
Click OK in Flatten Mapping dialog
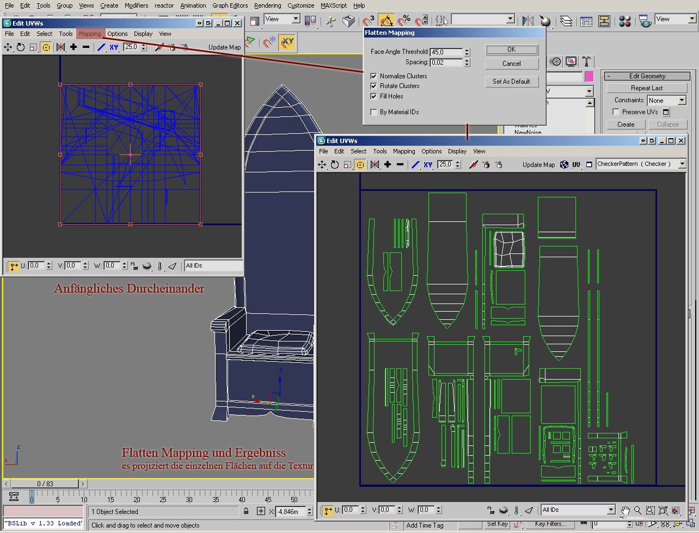(x=511, y=49)
